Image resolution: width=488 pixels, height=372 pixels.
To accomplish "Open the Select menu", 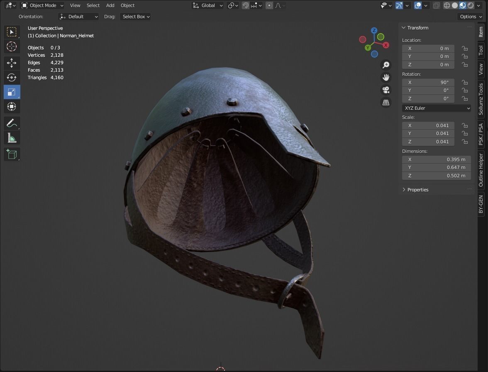I will point(93,5).
